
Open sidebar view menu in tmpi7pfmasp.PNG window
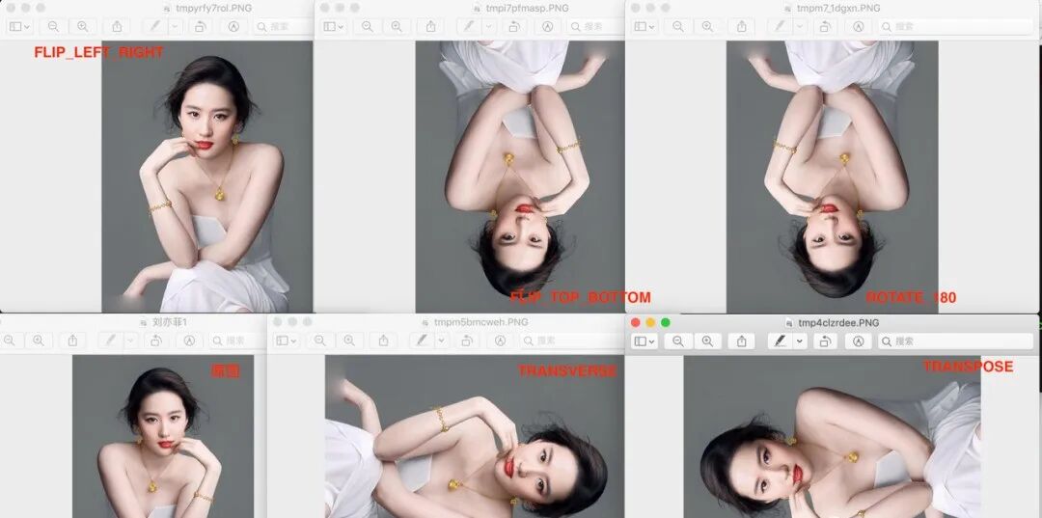332,27
